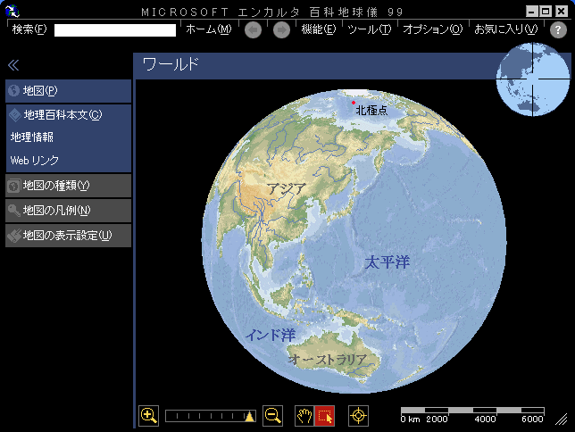
Task: Click the アジア label on globe
Action: (x=287, y=189)
